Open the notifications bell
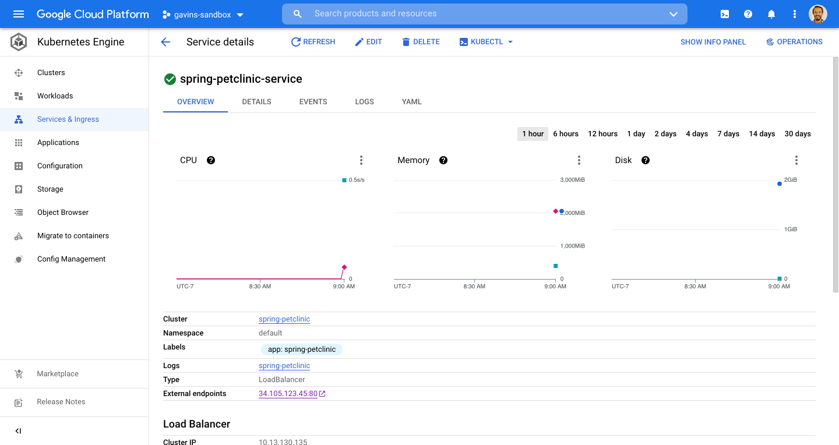 tap(771, 14)
